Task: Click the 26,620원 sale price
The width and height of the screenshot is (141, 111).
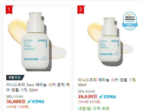Action: click(x=87, y=96)
